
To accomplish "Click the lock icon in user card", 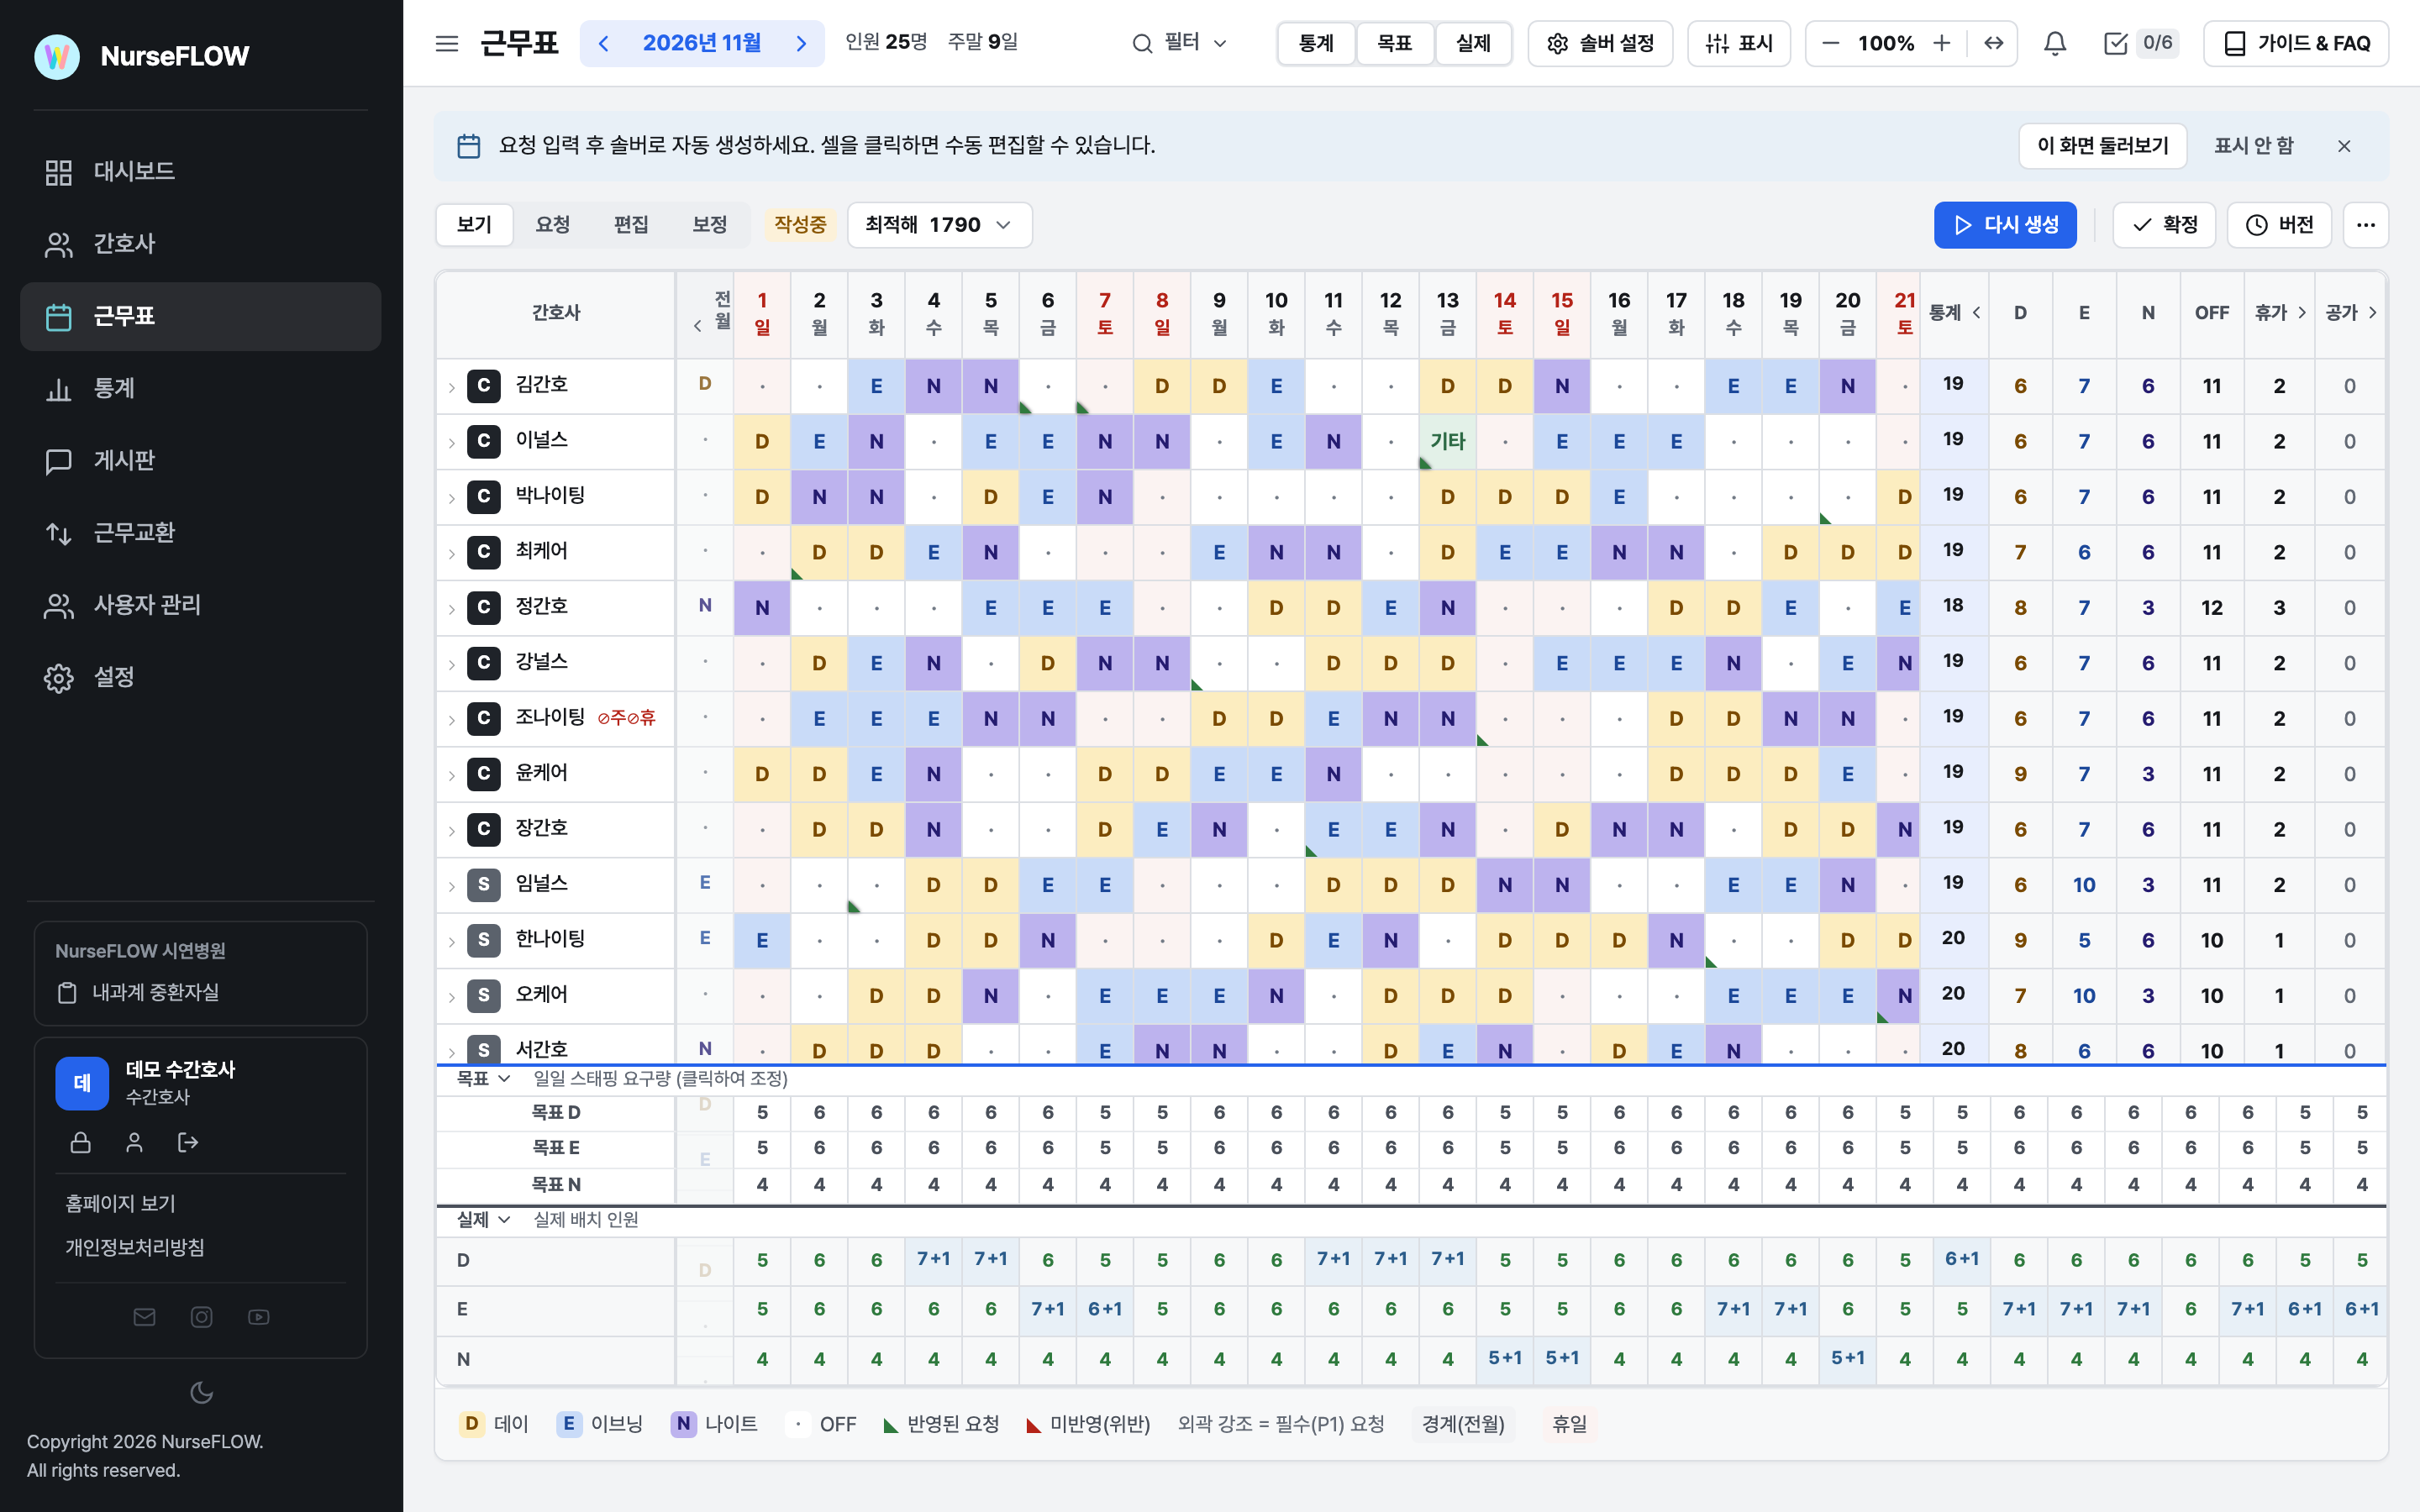I will coord(81,1142).
